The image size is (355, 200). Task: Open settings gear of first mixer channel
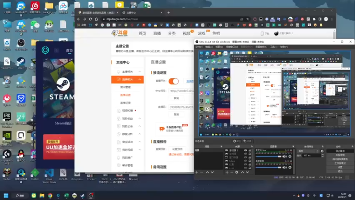(290, 156)
